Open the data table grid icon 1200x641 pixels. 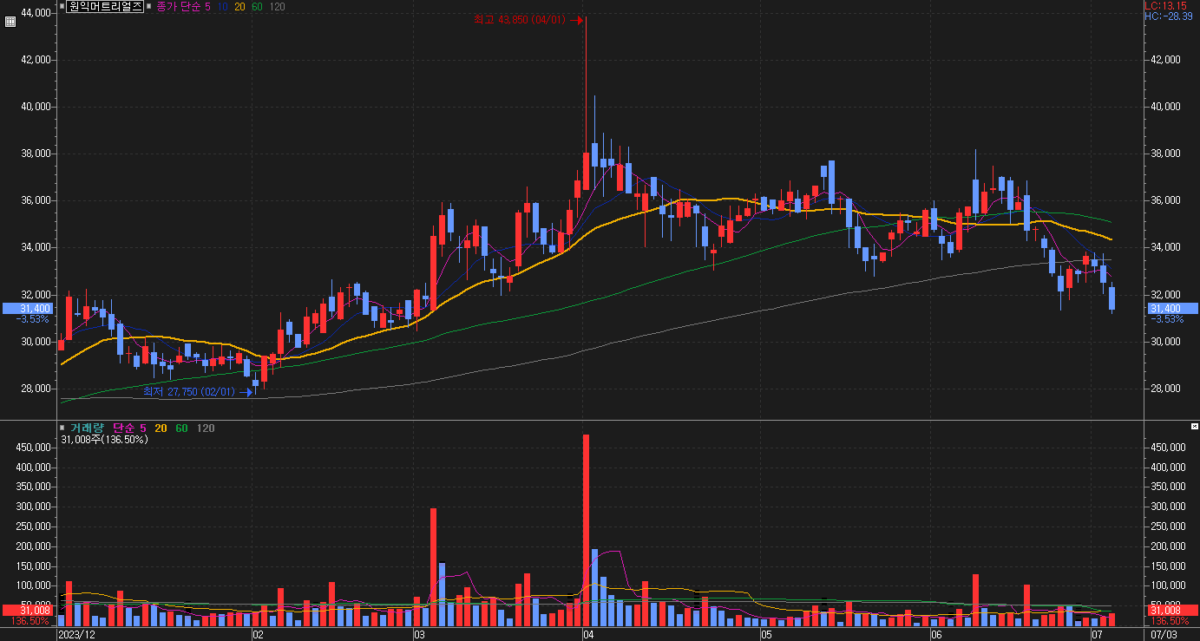[10, 22]
